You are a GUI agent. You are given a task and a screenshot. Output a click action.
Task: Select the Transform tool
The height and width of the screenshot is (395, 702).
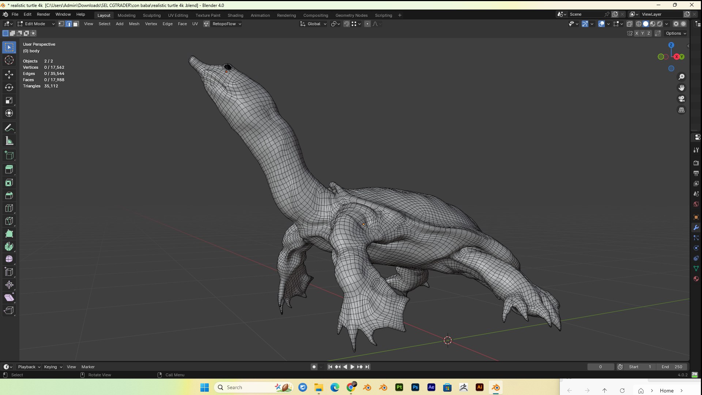coord(9,113)
